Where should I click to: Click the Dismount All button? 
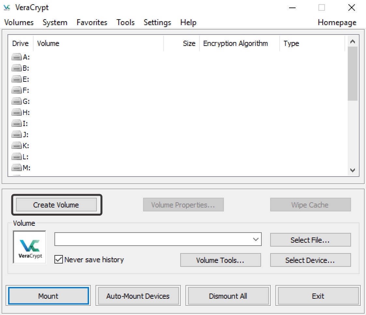228,296
